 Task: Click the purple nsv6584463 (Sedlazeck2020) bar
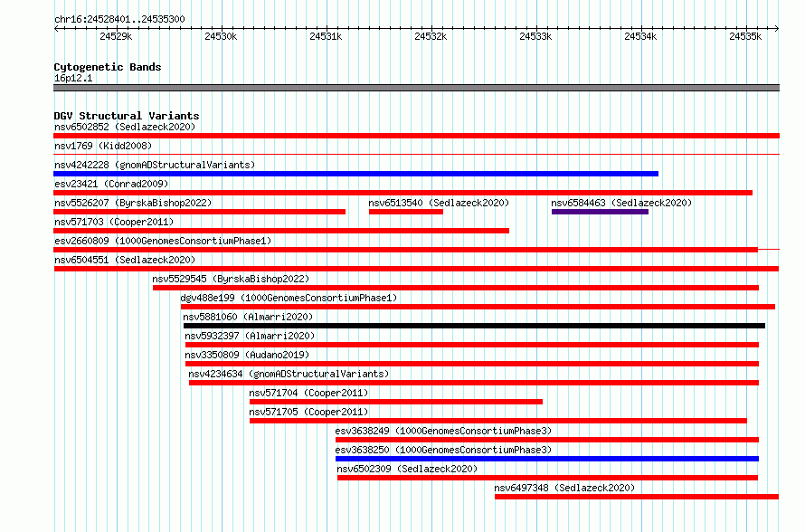pos(601,212)
